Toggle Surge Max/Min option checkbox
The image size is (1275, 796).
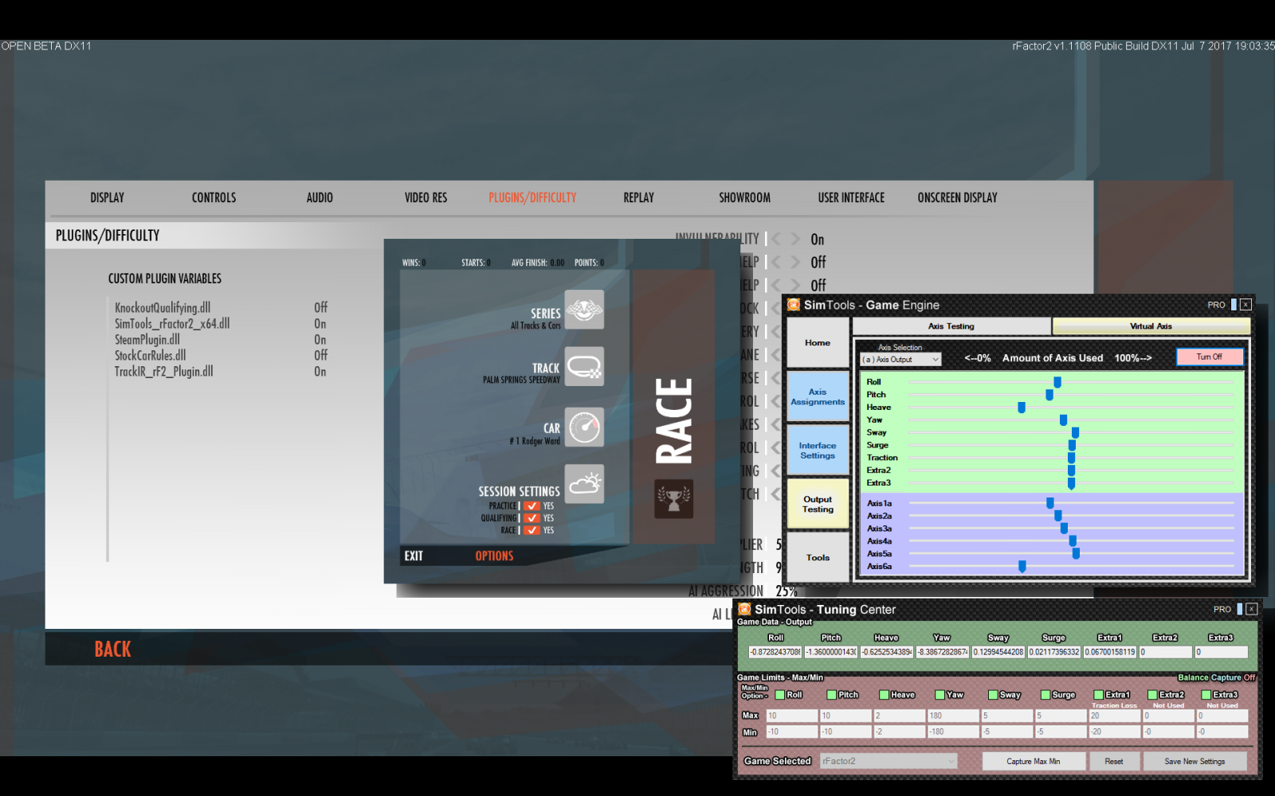coord(1045,695)
